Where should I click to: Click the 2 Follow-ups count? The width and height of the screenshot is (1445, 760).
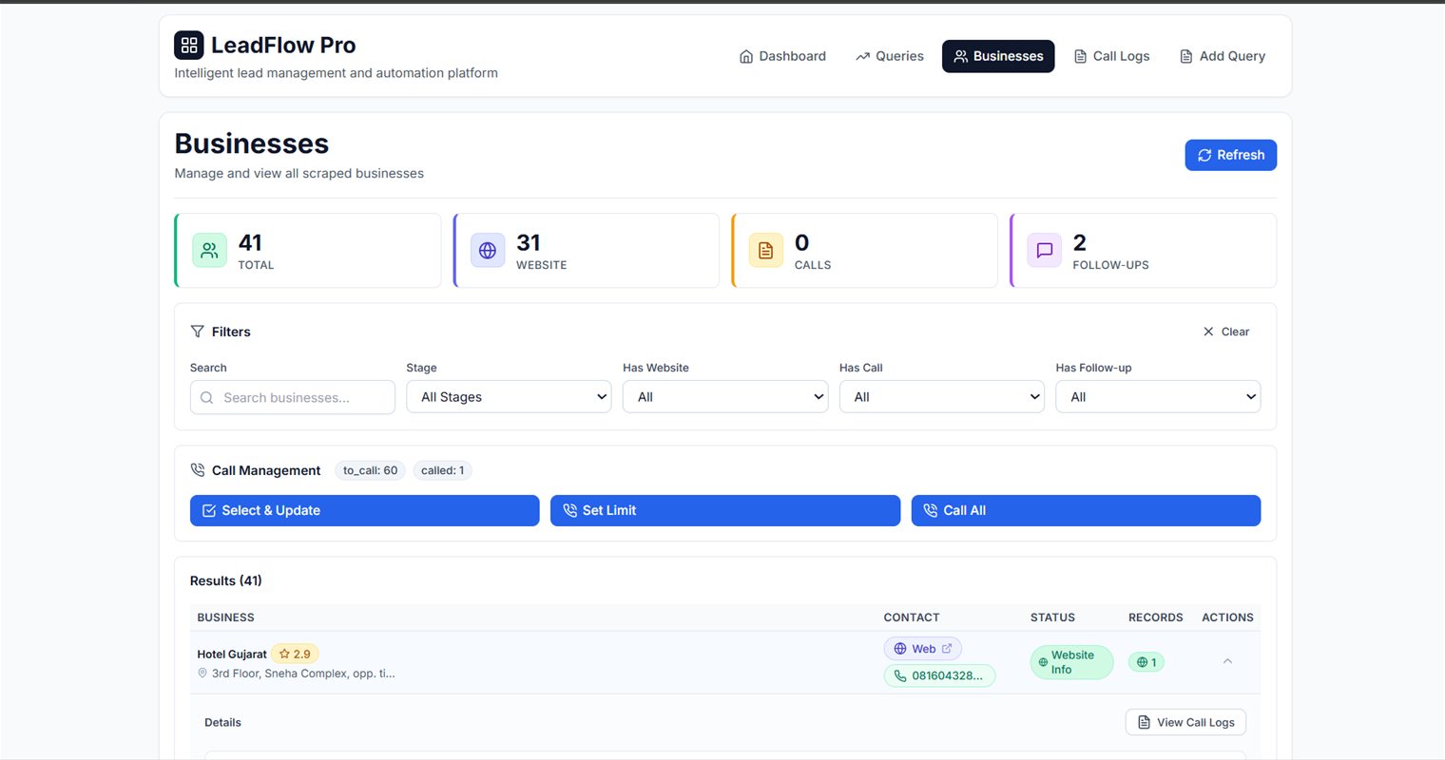click(x=1079, y=242)
